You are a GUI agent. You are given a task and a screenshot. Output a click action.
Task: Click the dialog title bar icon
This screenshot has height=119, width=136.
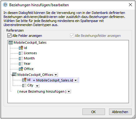coord(5,5)
